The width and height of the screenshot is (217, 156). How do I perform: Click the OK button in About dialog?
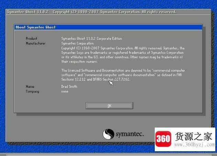point(109,106)
